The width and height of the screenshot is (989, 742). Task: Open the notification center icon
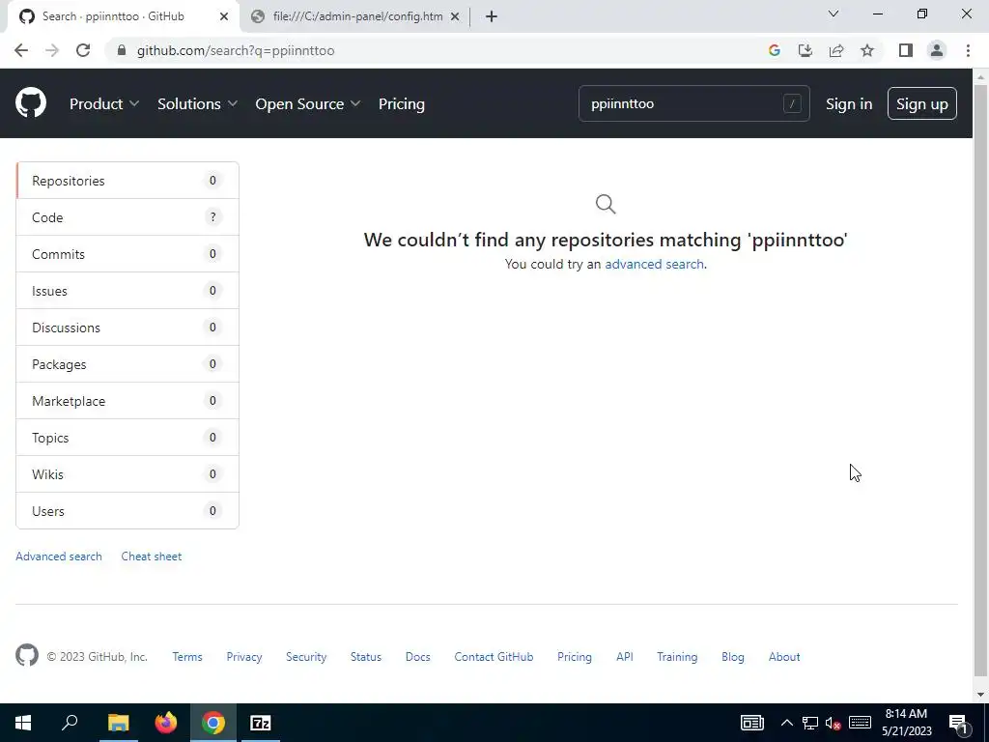point(957,723)
